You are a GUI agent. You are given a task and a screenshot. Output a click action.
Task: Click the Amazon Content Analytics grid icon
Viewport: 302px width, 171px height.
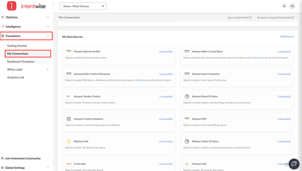(69, 119)
